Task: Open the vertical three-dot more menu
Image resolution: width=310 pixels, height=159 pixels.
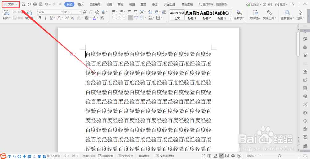Action: [299, 4]
